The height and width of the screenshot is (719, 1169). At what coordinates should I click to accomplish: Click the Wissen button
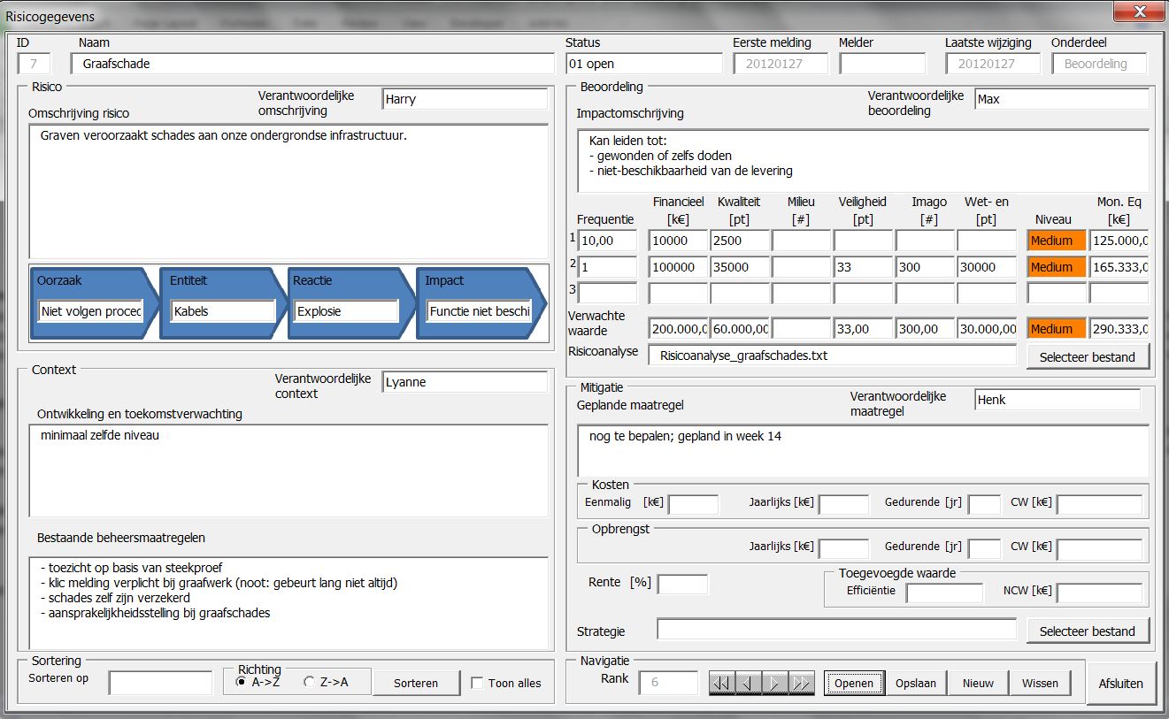pyautogui.click(x=1040, y=683)
